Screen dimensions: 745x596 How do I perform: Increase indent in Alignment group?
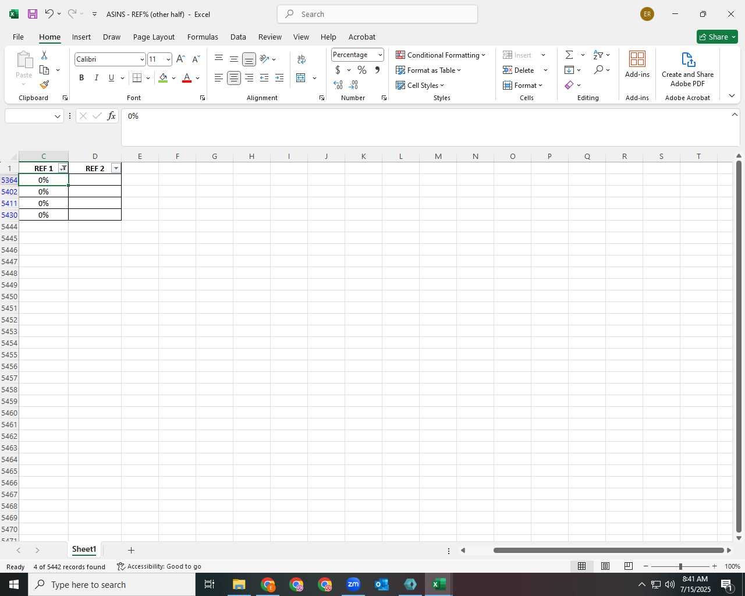[x=279, y=78]
